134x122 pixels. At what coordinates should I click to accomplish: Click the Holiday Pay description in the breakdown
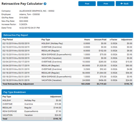click(30, 100)
